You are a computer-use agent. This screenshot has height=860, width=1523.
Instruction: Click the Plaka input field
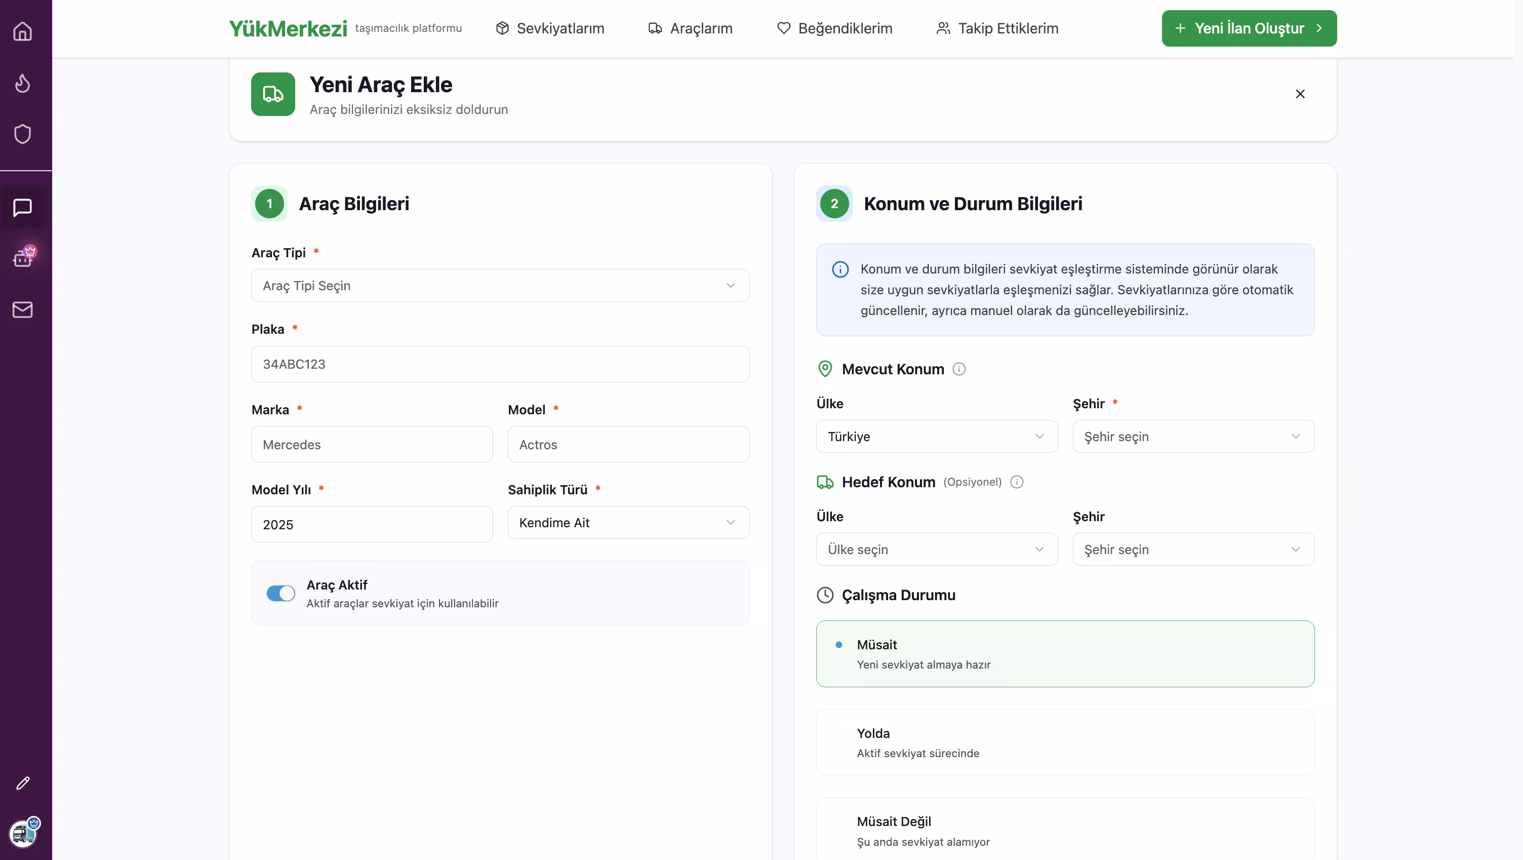(x=500, y=364)
